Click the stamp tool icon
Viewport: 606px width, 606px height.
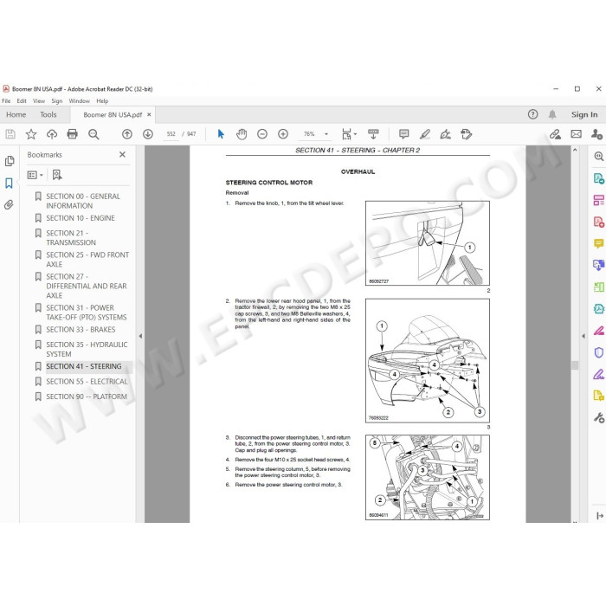pyautogui.click(x=466, y=134)
